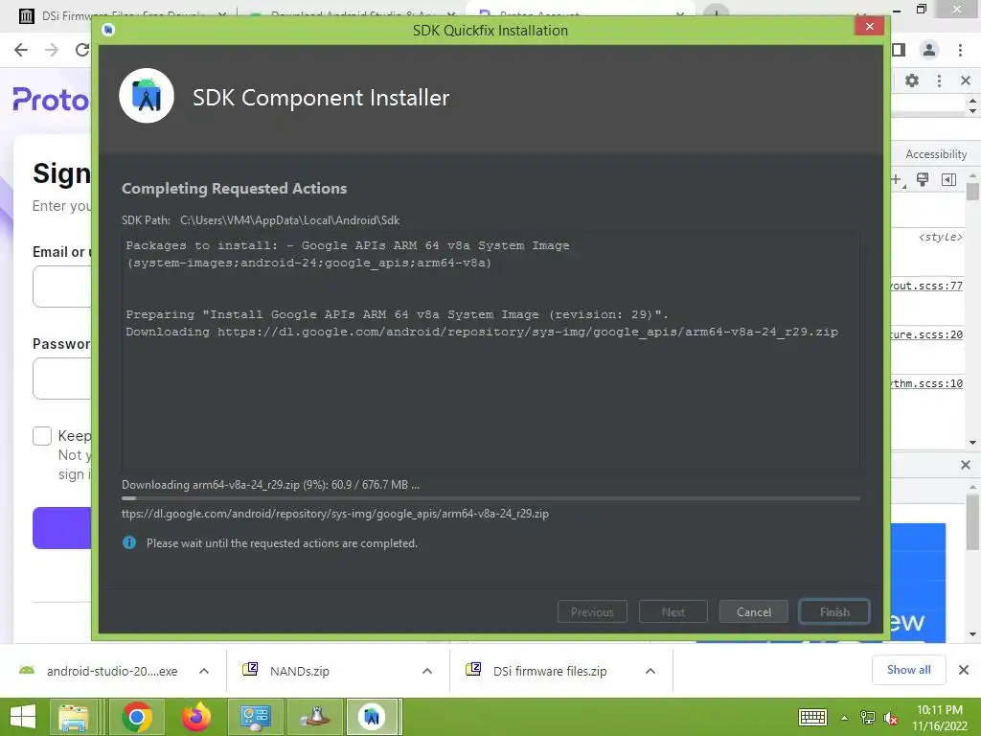Click the DevTools new style rule plus icon

coord(897,180)
